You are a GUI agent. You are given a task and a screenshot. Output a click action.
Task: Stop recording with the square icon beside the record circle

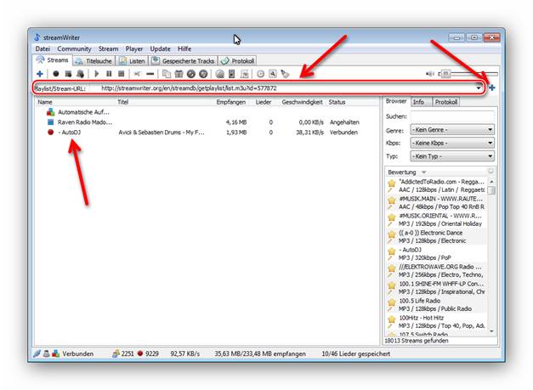point(68,74)
